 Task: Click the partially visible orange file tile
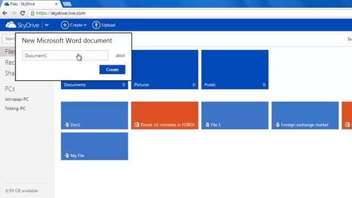[x=347, y=116]
